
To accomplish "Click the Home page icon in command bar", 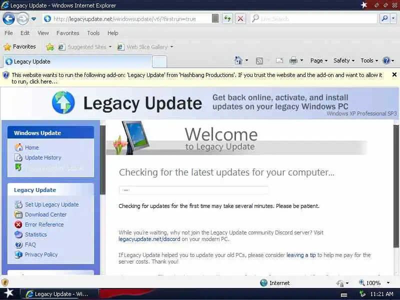I will click(x=238, y=60).
